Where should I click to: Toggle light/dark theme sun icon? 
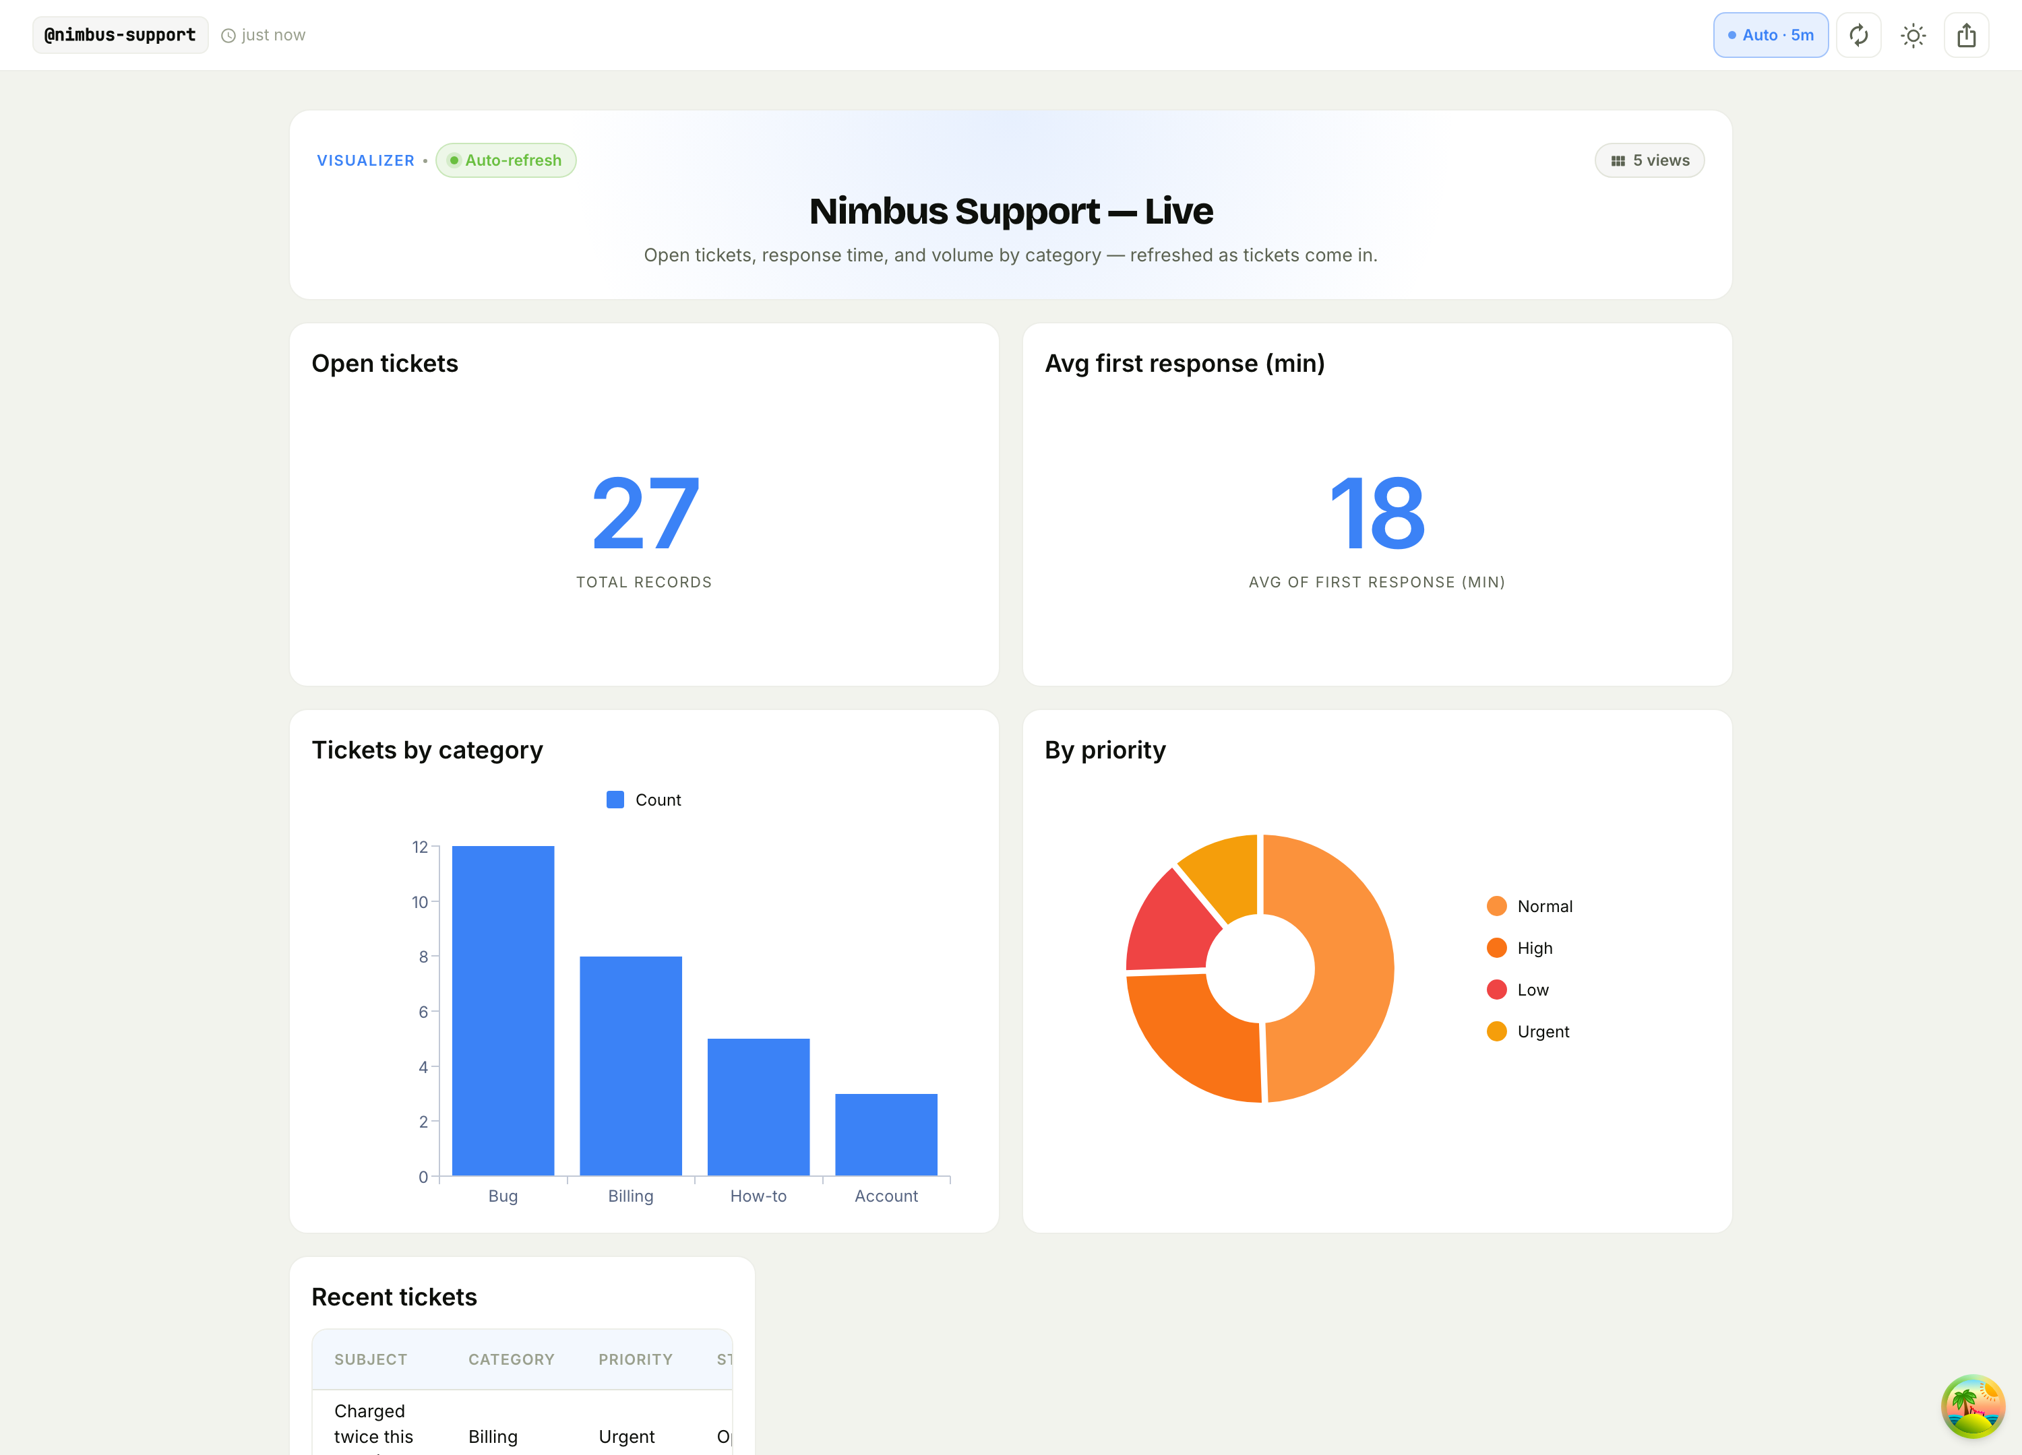click(x=1912, y=35)
